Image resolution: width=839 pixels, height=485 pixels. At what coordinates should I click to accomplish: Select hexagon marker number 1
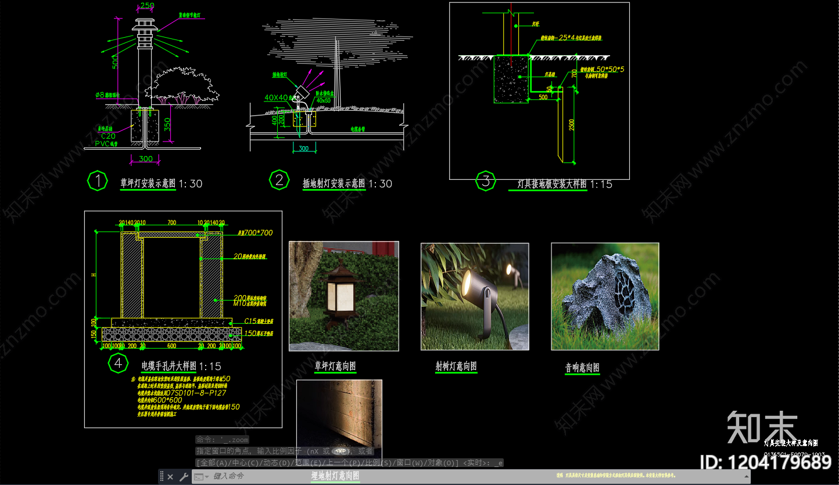click(98, 181)
